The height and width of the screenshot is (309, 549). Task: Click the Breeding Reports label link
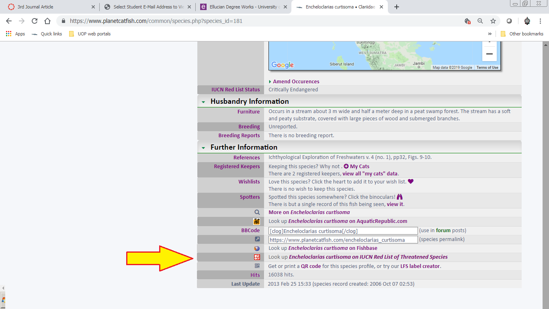[x=239, y=136]
